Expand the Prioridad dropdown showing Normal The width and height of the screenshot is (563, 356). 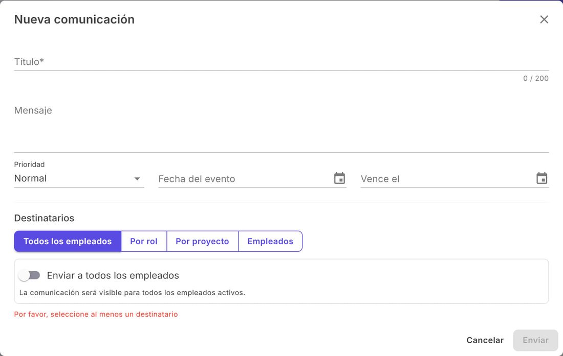point(79,178)
